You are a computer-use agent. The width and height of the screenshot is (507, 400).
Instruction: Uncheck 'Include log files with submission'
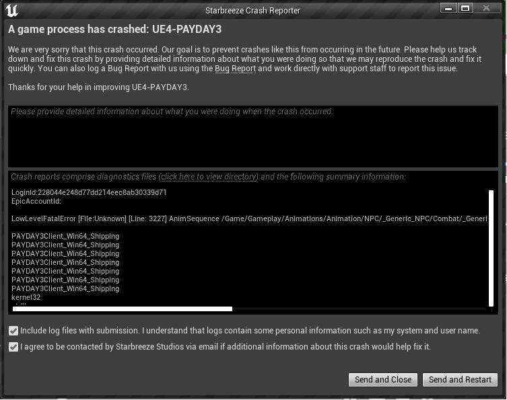[13, 331]
